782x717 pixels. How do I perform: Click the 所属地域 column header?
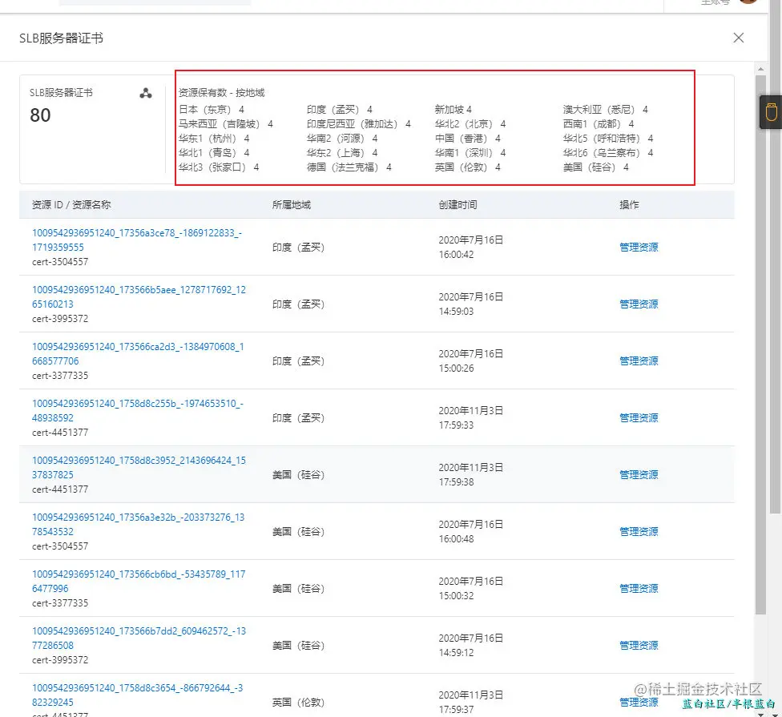292,204
